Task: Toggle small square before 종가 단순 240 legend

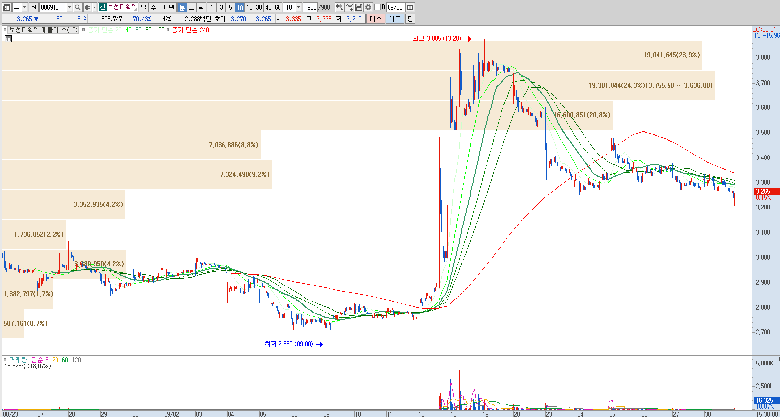Action: (168, 30)
